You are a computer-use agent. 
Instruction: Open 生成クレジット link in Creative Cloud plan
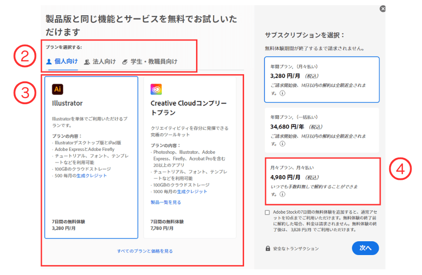pos(192,191)
